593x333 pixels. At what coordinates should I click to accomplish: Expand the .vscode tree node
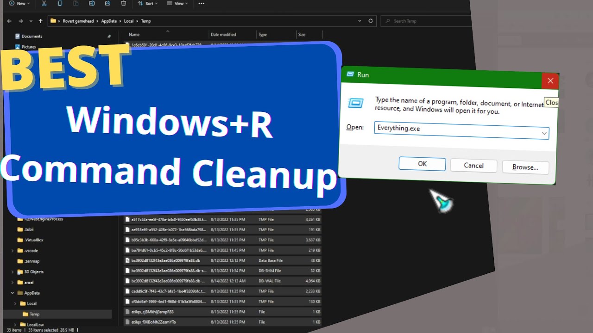13,251
